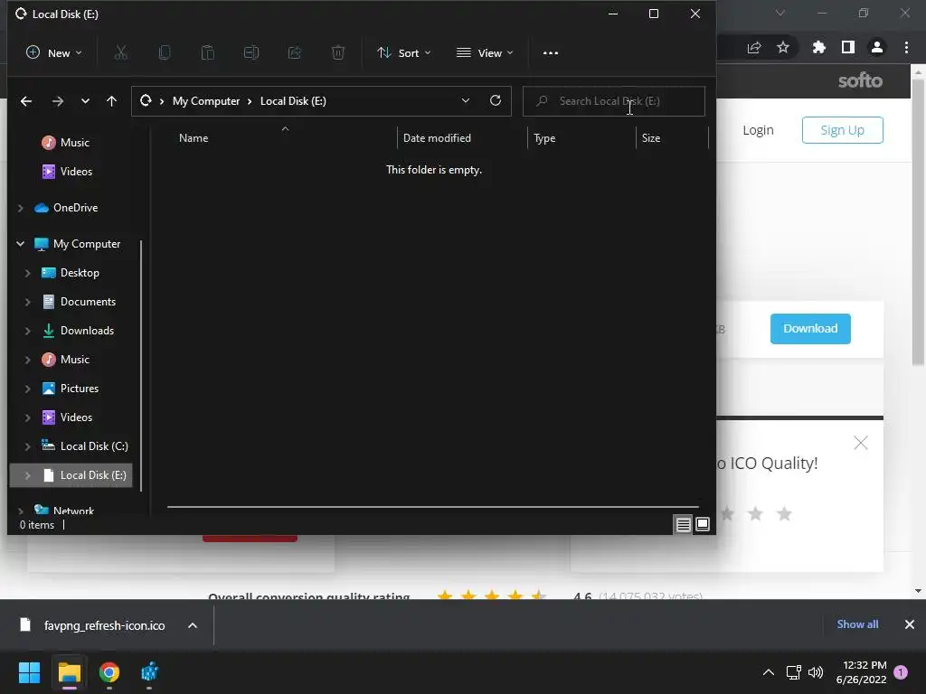Click the Delete trash icon
The height and width of the screenshot is (694, 926).
click(338, 52)
